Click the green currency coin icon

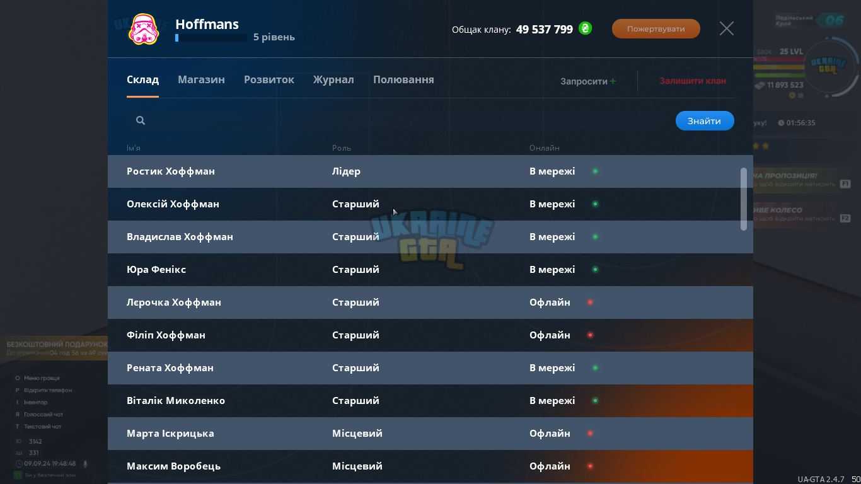(x=586, y=28)
